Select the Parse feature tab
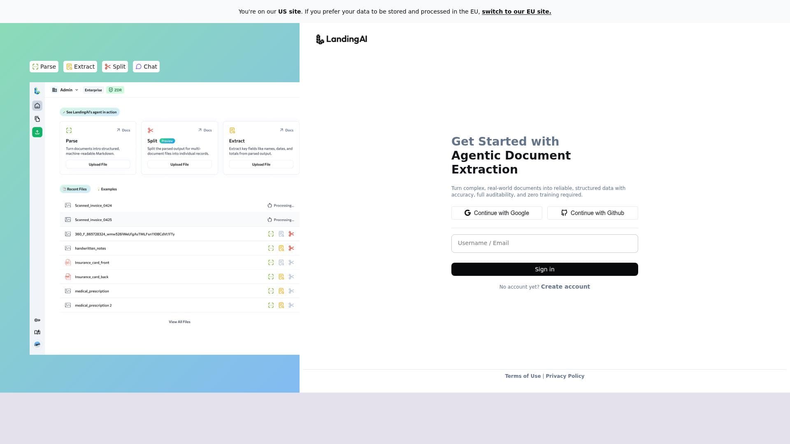Viewport: 790px width, 444px height. point(44,67)
